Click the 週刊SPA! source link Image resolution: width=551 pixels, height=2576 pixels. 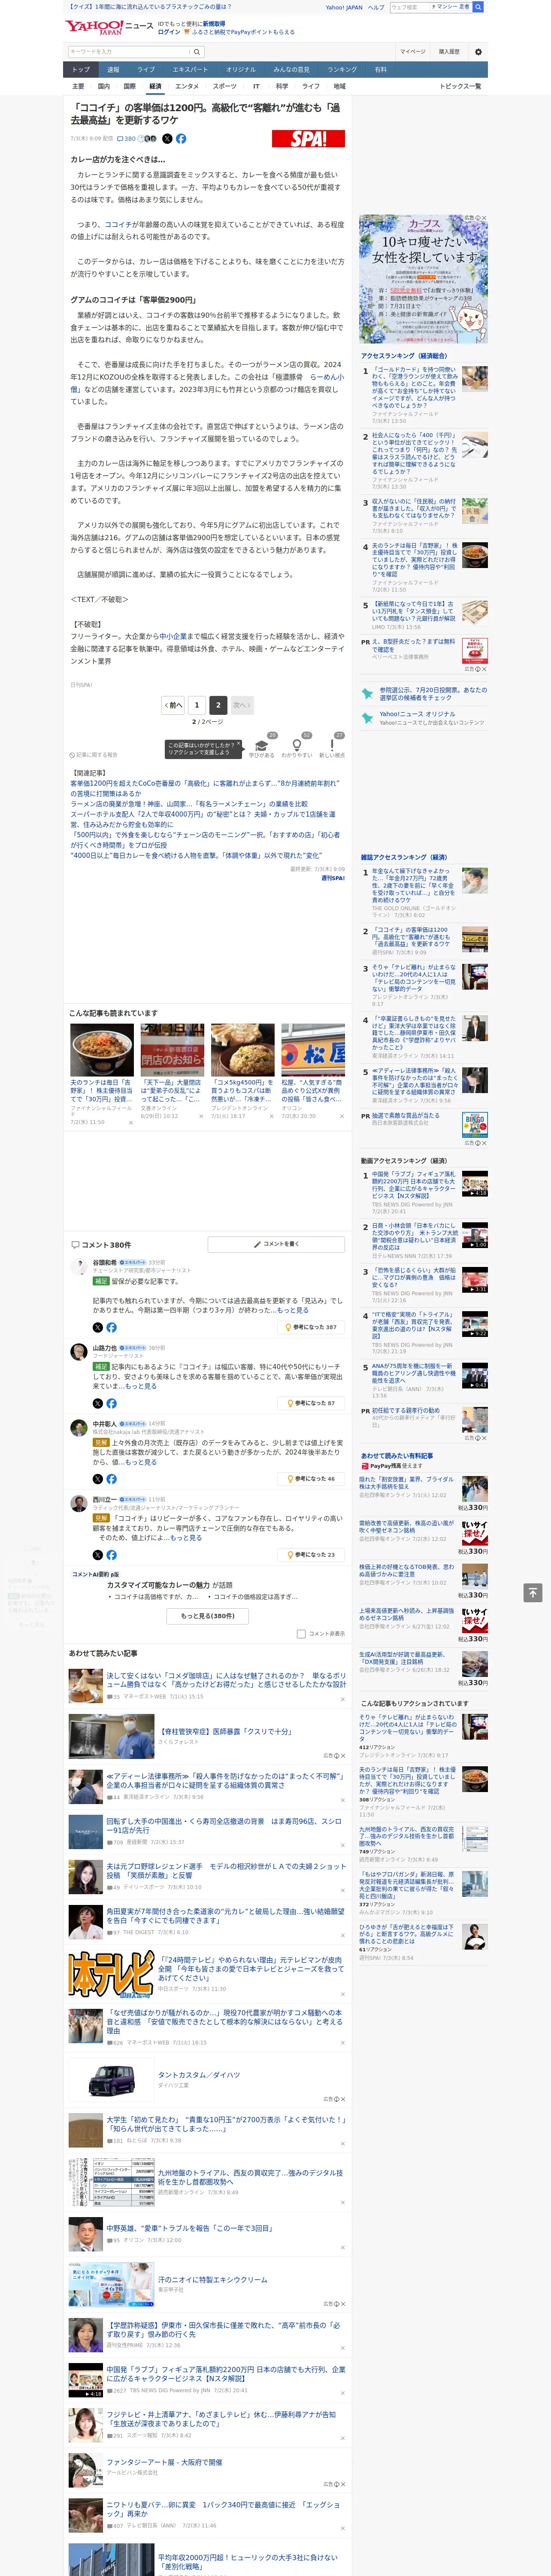pyautogui.click(x=333, y=878)
